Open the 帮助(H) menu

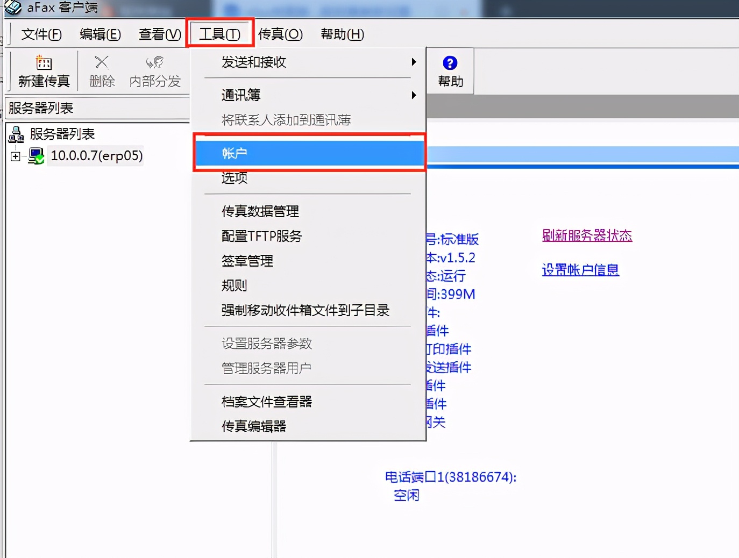[343, 34]
